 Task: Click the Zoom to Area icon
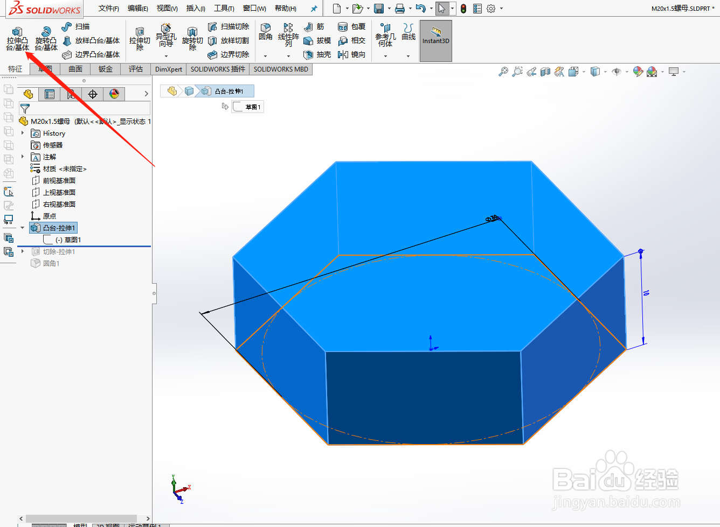coord(517,72)
